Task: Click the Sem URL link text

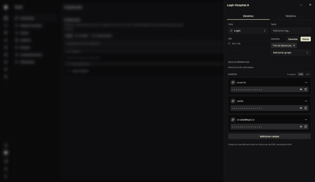Action: pos(236,44)
